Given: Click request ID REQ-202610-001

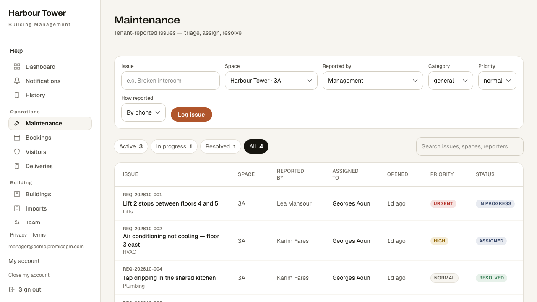Looking at the screenshot, I should 142,195.
